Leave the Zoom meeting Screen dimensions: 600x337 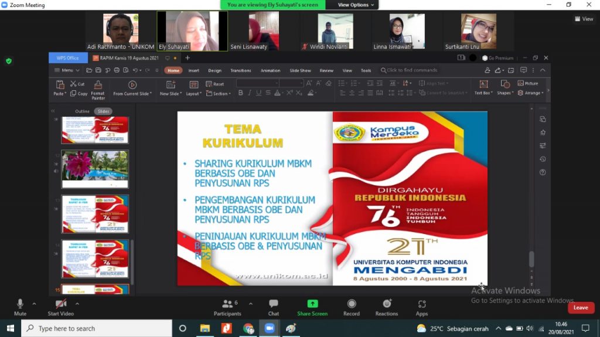coord(581,308)
